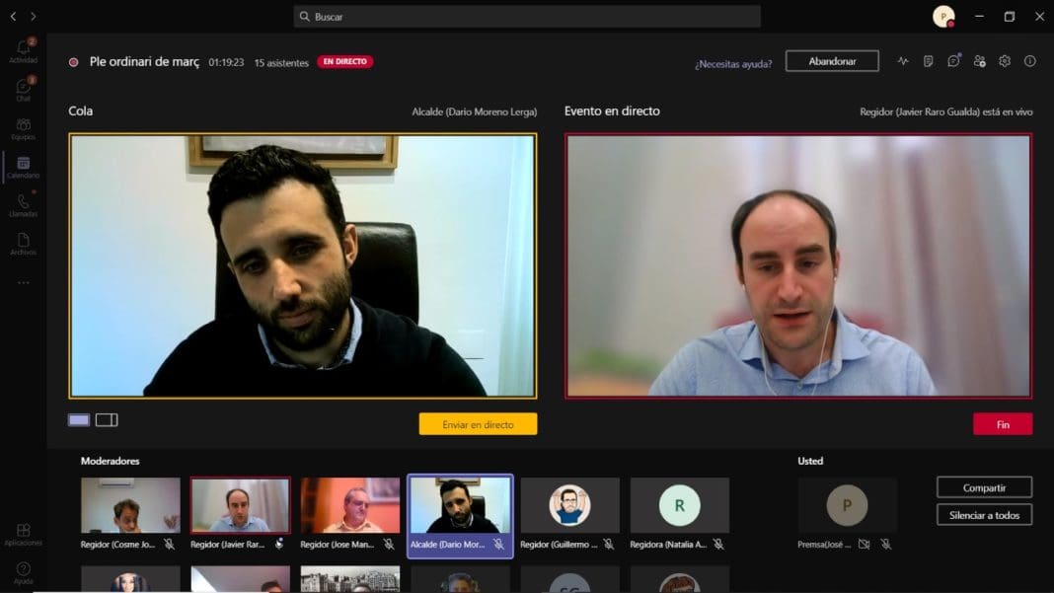
Task: Open Archivos in the left sidebar
Action: pyautogui.click(x=24, y=244)
